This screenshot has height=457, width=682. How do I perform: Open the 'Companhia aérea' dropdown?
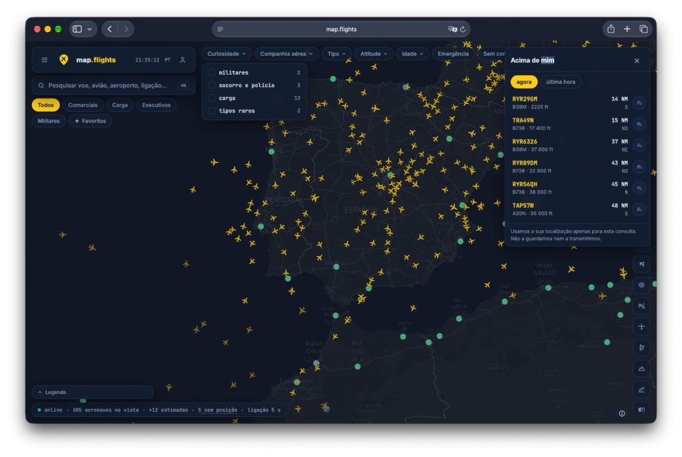click(x=286, y=54)
